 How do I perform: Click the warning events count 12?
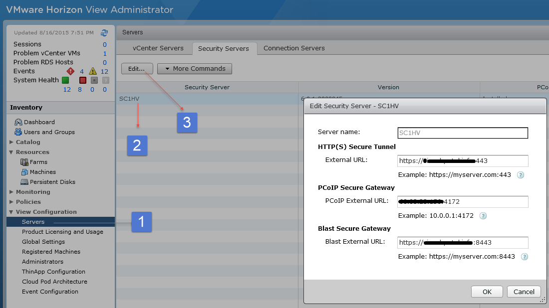[x=104, y=71]
